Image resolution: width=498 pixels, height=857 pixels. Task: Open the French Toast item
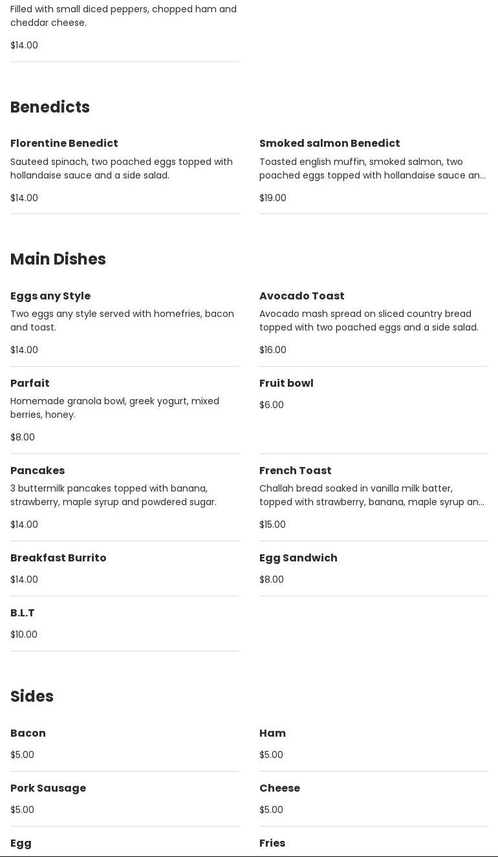click(295, 471)
